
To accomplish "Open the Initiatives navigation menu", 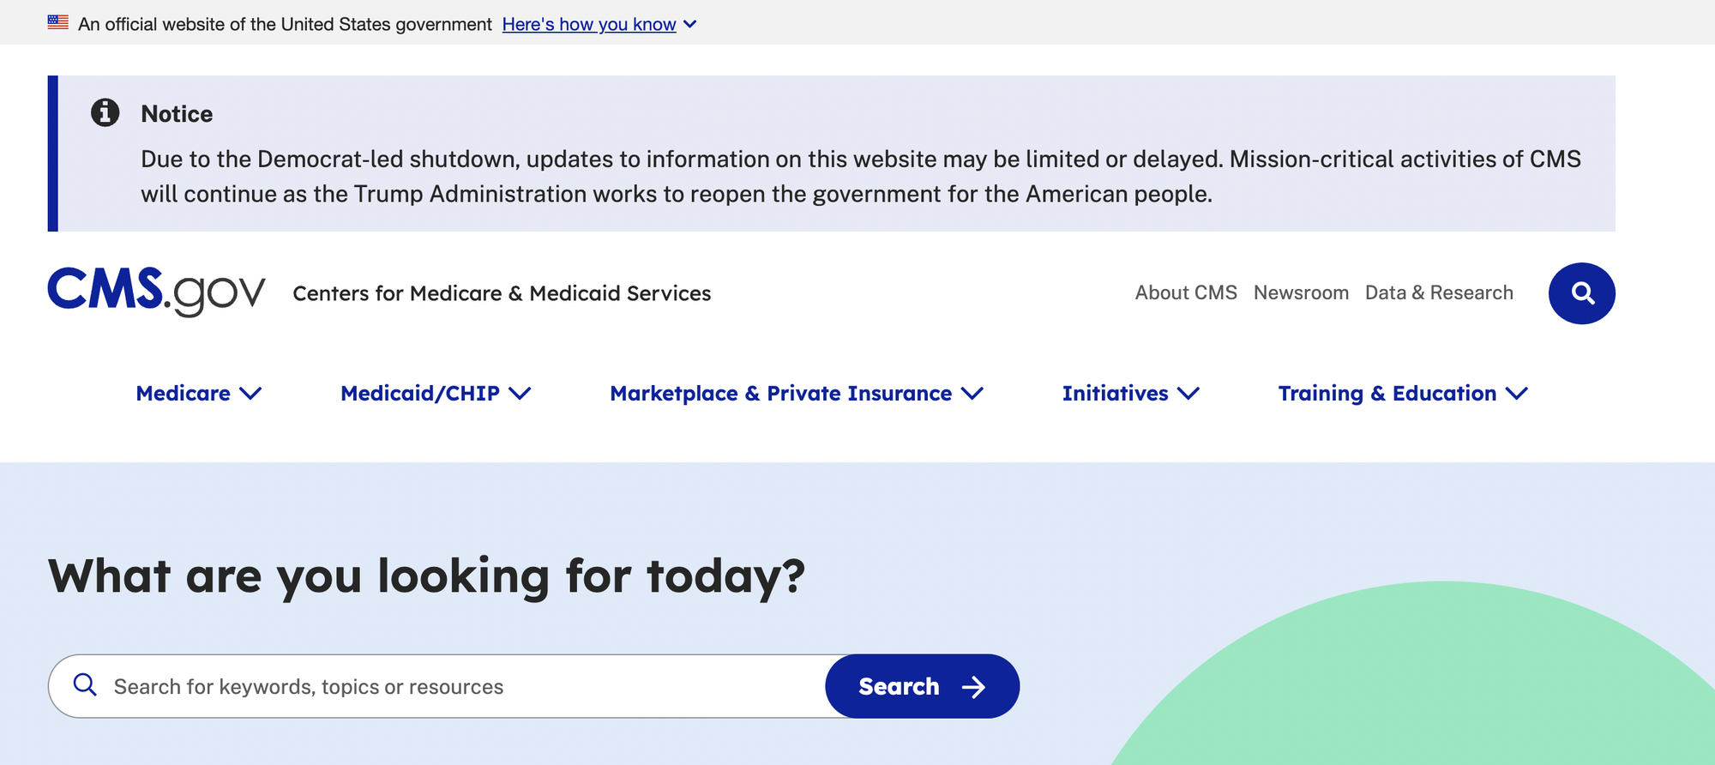I will point(1115,394).
